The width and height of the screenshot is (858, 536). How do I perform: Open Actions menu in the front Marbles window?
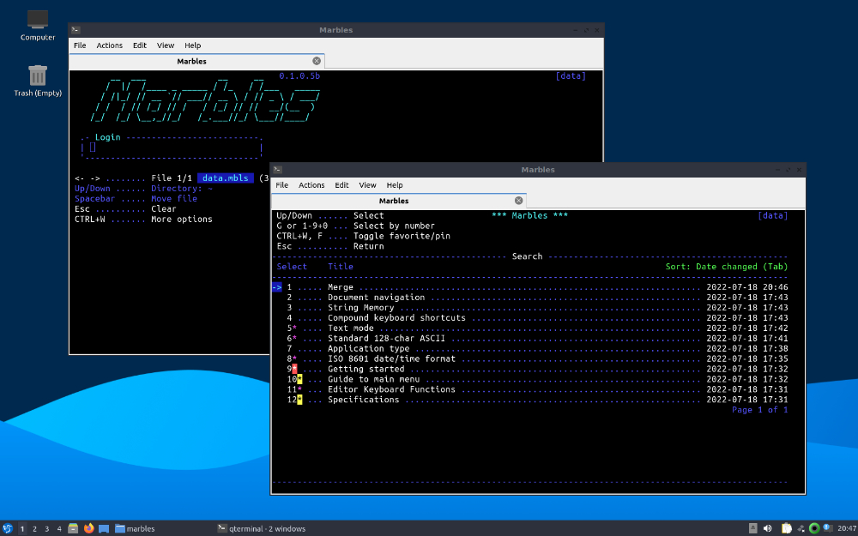coord(311,185)
